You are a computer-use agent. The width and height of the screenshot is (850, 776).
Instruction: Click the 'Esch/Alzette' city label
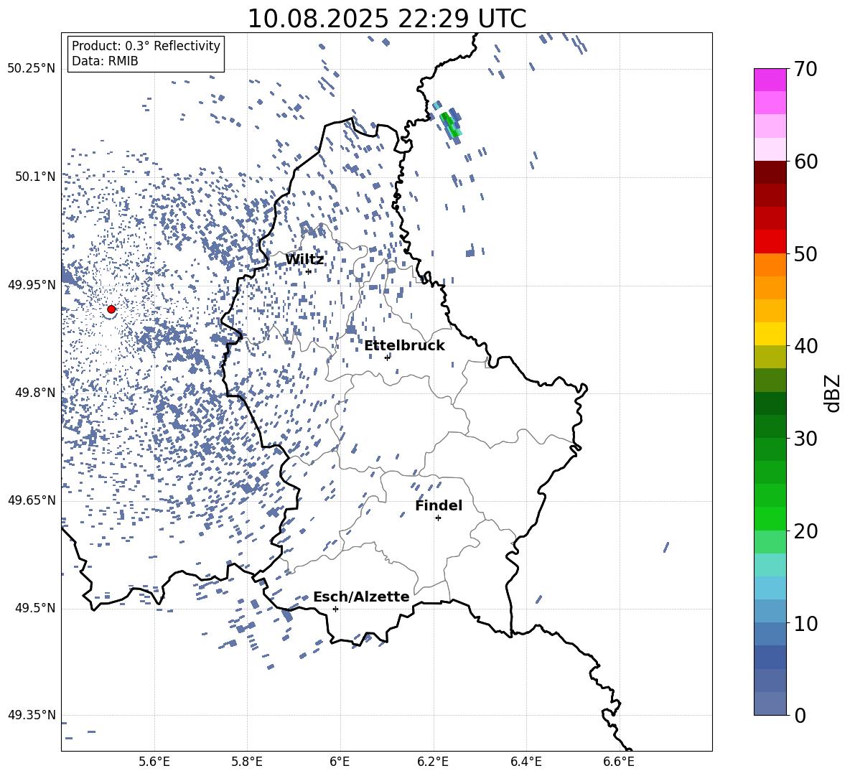pos(361,597)
